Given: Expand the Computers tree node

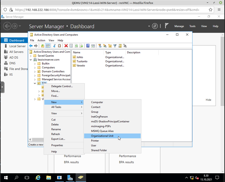Looking at the screenshot, I should [x=35, y=68].
